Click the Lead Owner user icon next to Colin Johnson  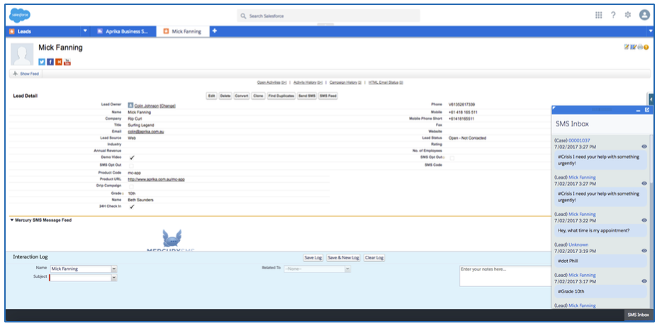(130, 106)
